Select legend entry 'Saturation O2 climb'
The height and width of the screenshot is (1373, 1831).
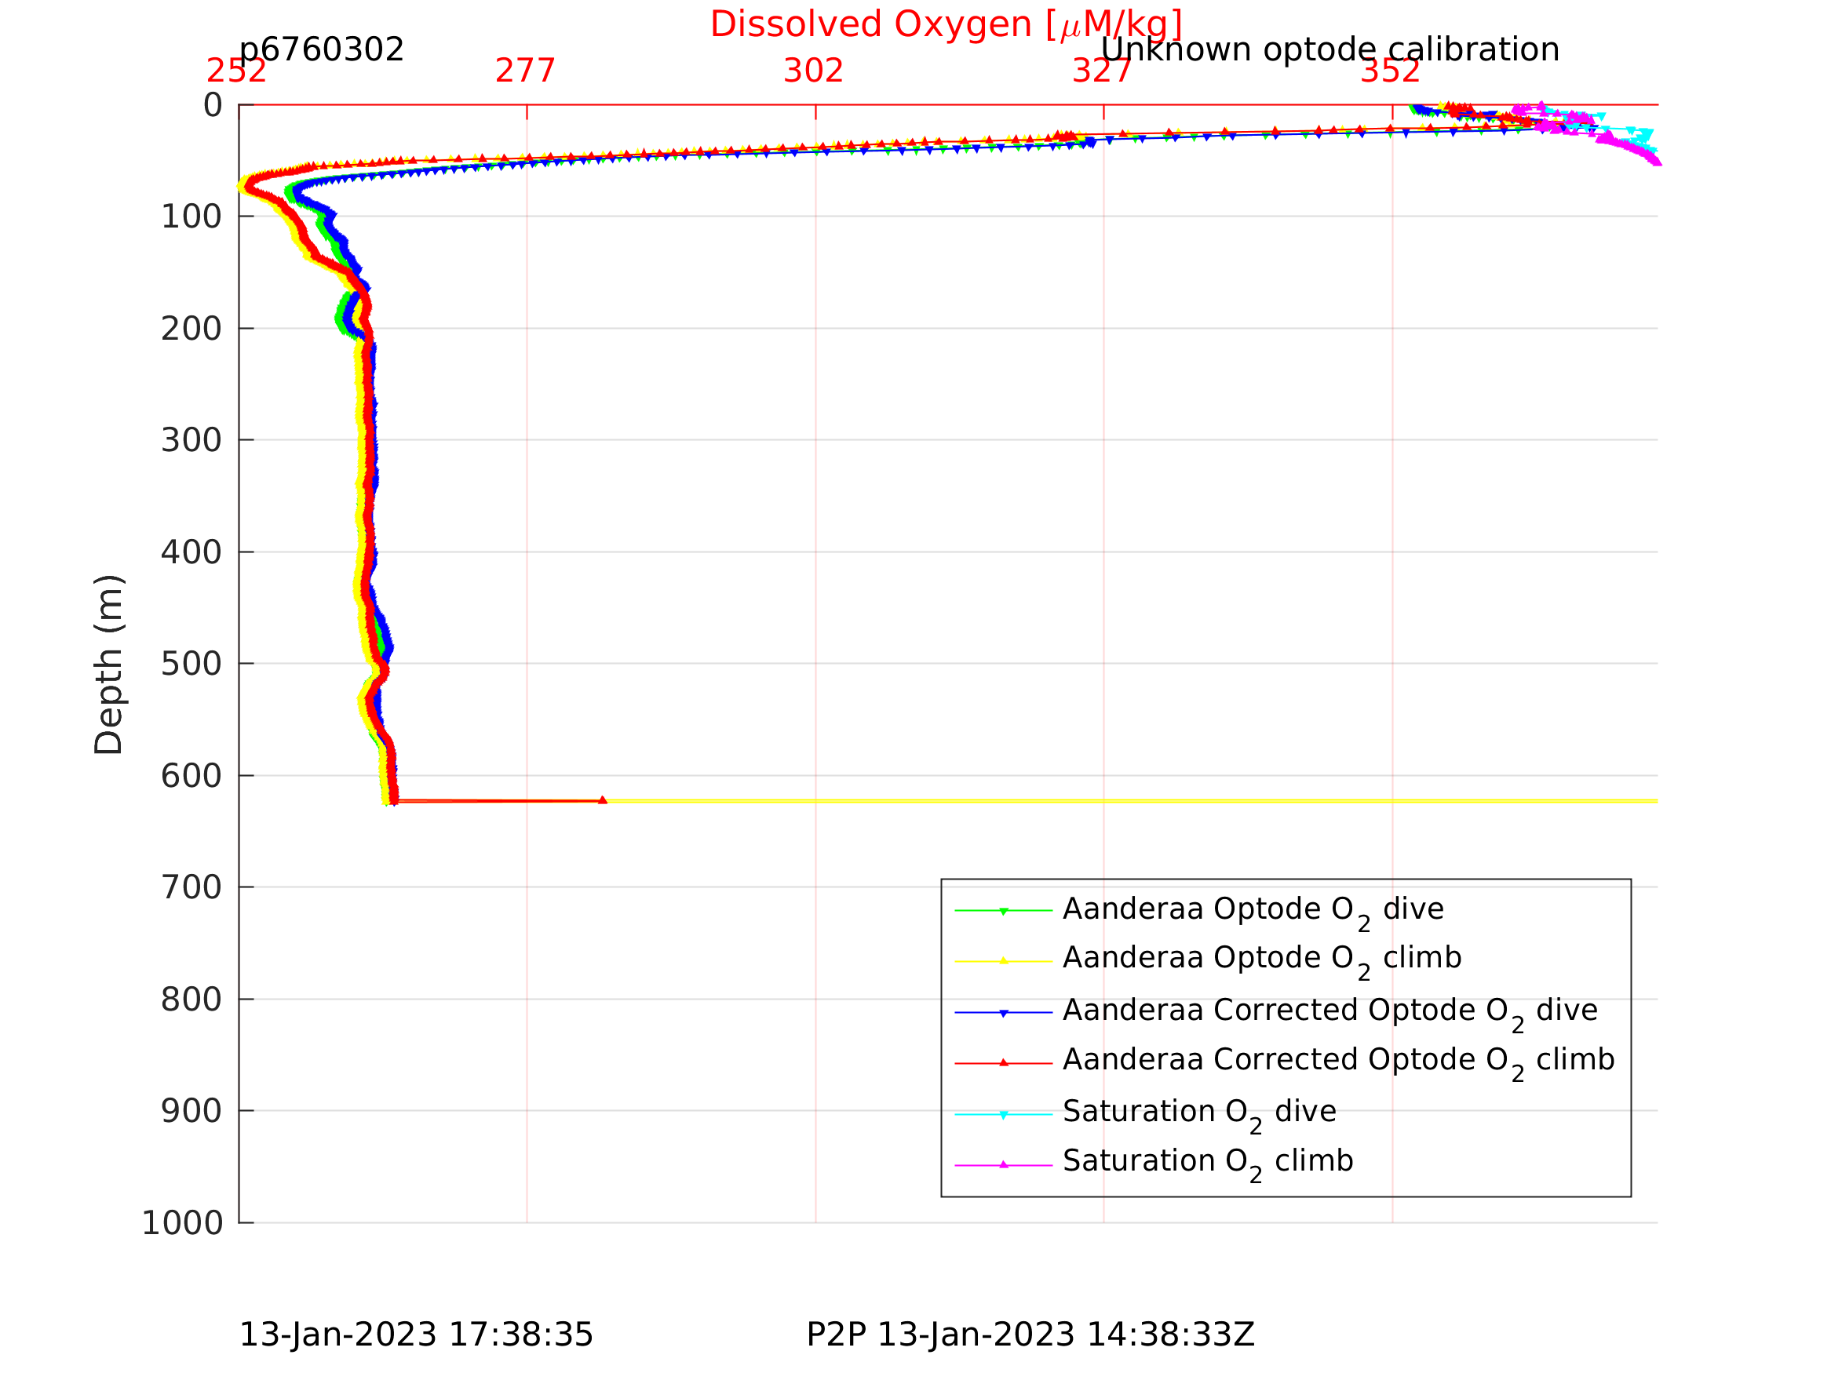1209,1164
